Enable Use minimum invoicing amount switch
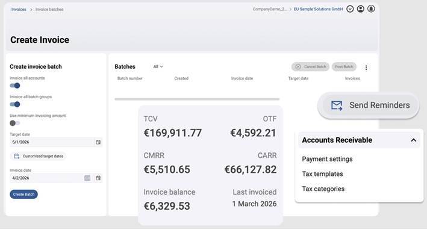 [15, 123]
